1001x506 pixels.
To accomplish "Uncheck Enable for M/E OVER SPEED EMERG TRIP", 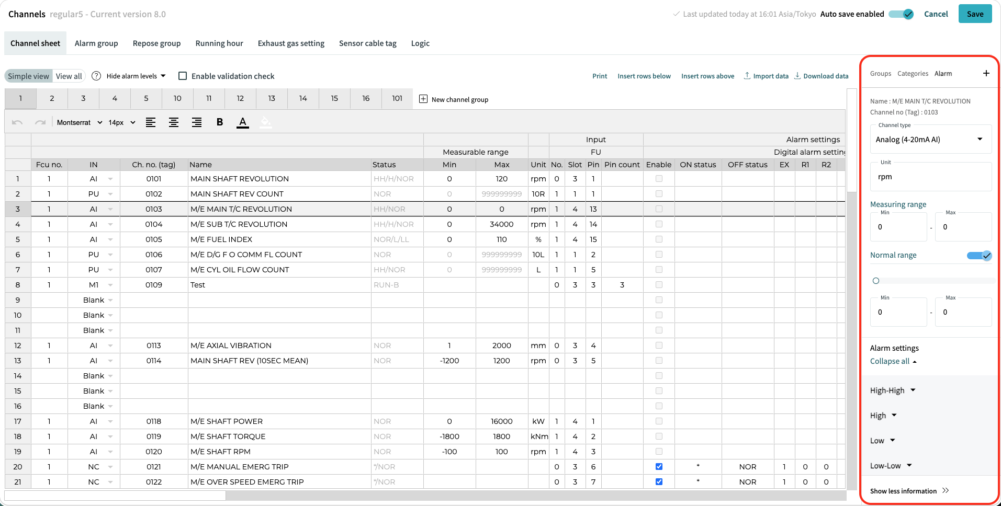I will point(659,481).
